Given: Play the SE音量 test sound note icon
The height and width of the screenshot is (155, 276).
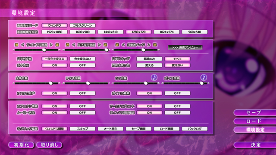Looking at the screenshot, I should point(154,77).
